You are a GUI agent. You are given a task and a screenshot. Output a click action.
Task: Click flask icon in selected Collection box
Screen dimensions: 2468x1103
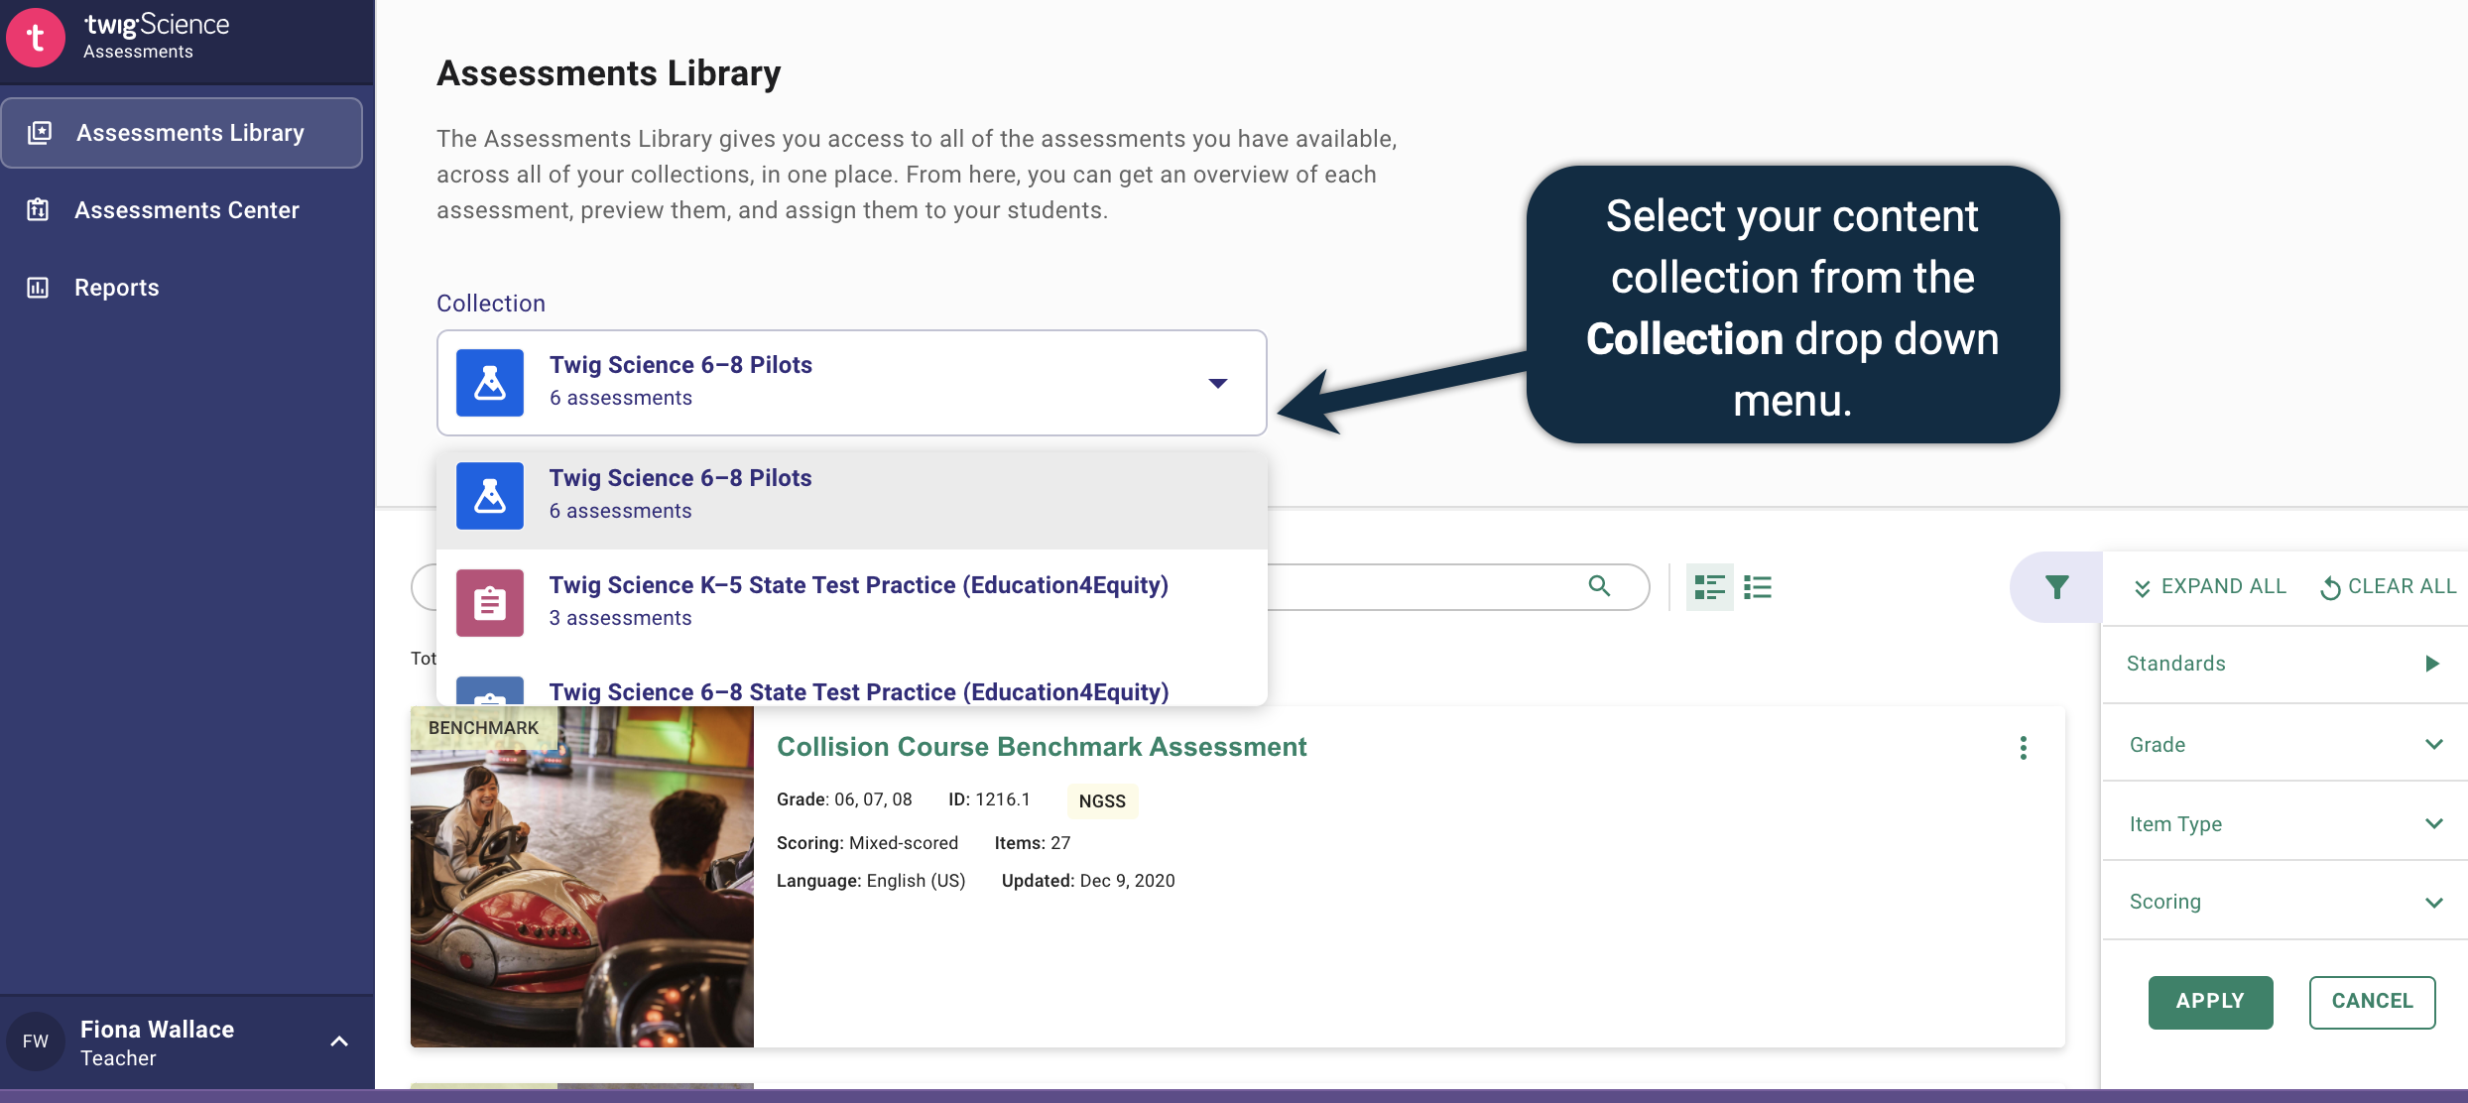click(x=490, y=382)
